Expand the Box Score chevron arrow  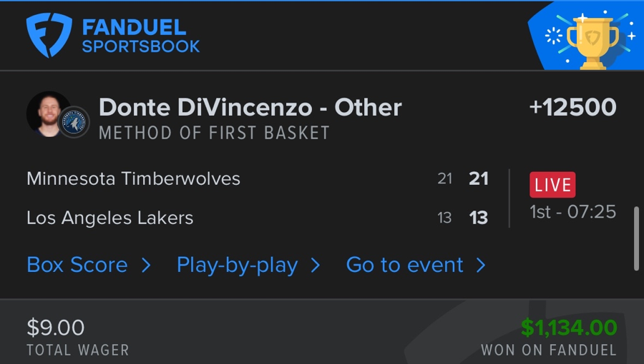(146, 266)
